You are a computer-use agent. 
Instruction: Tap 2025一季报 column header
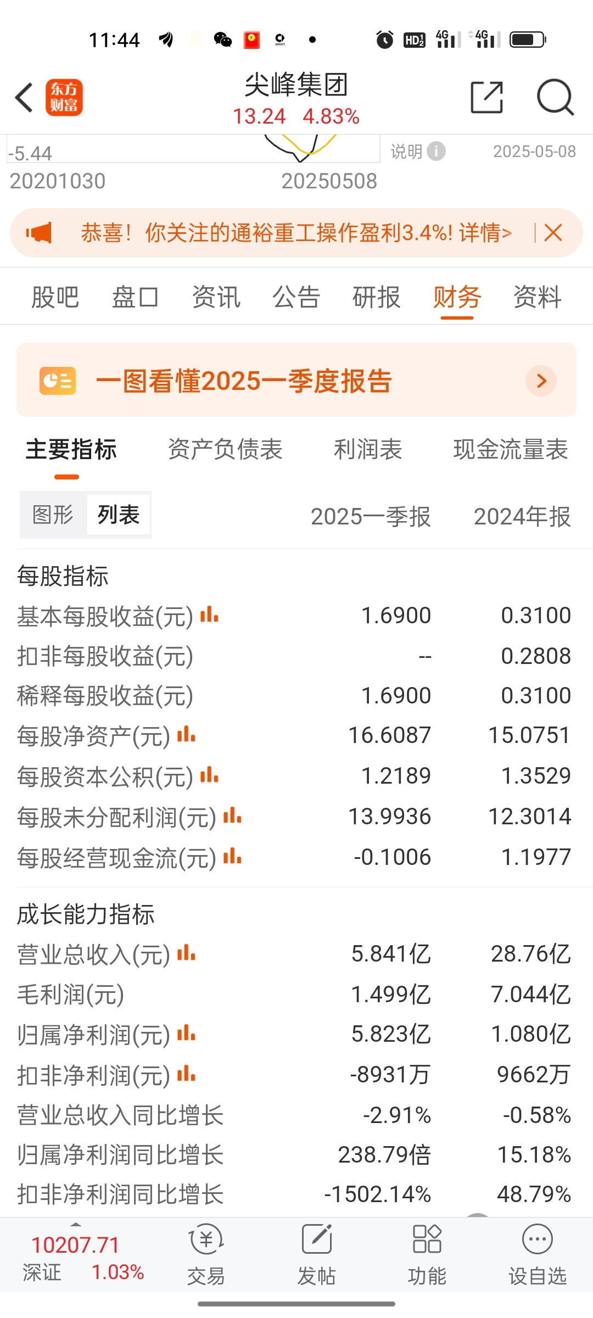click(371, 517)
